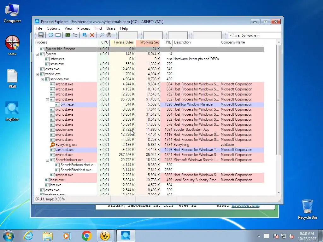Screen dimensions: 323x242
Task: Sort by PID column header
Action: tap(167, 43)
